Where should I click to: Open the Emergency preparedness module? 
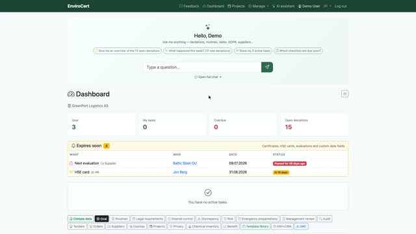point(258,219)
